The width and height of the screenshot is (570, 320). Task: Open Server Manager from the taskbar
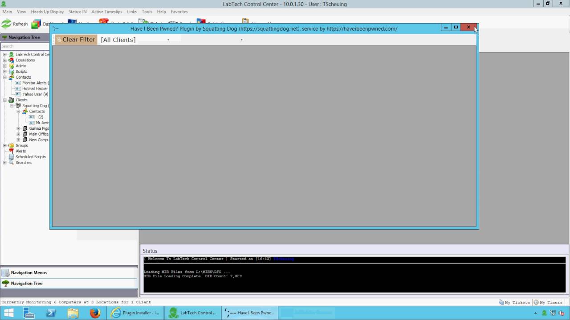pos(29,313)
